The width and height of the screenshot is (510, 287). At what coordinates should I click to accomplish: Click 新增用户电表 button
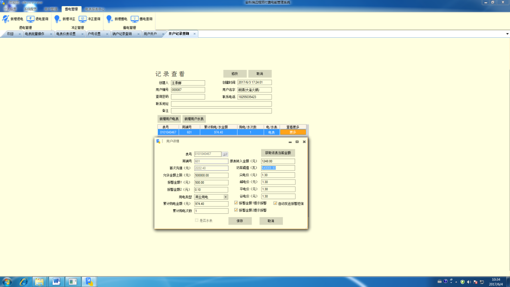[x=169, y=119]
